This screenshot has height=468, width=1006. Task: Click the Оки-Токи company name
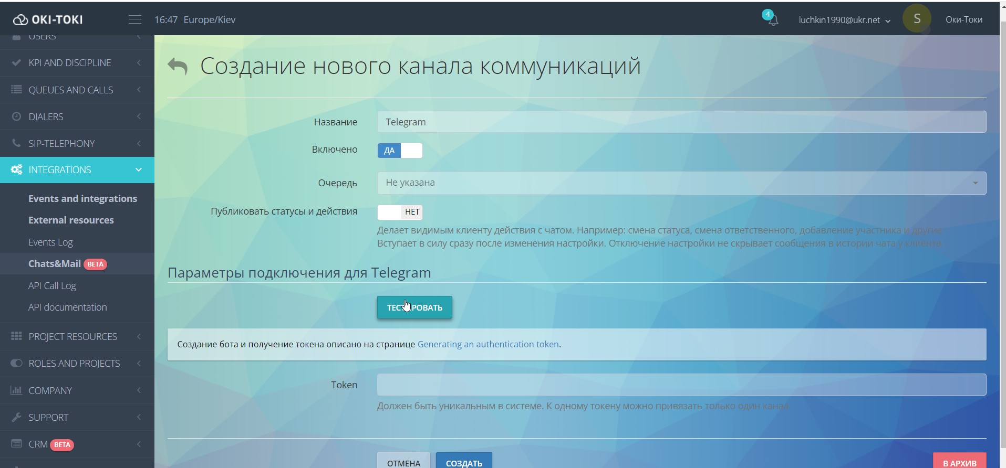point(963,19)
